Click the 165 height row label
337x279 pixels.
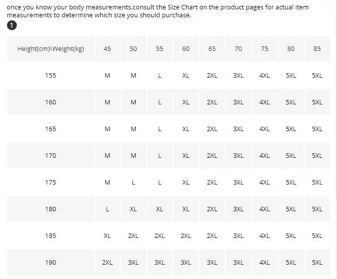(51, 129)
